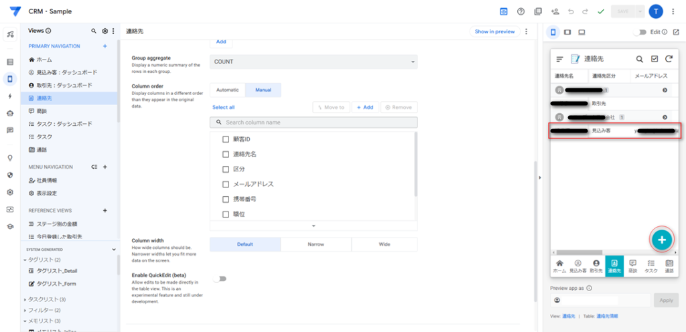Click the Select all link
This screenshot has height=332, width=686.
[x=223, y=107]
